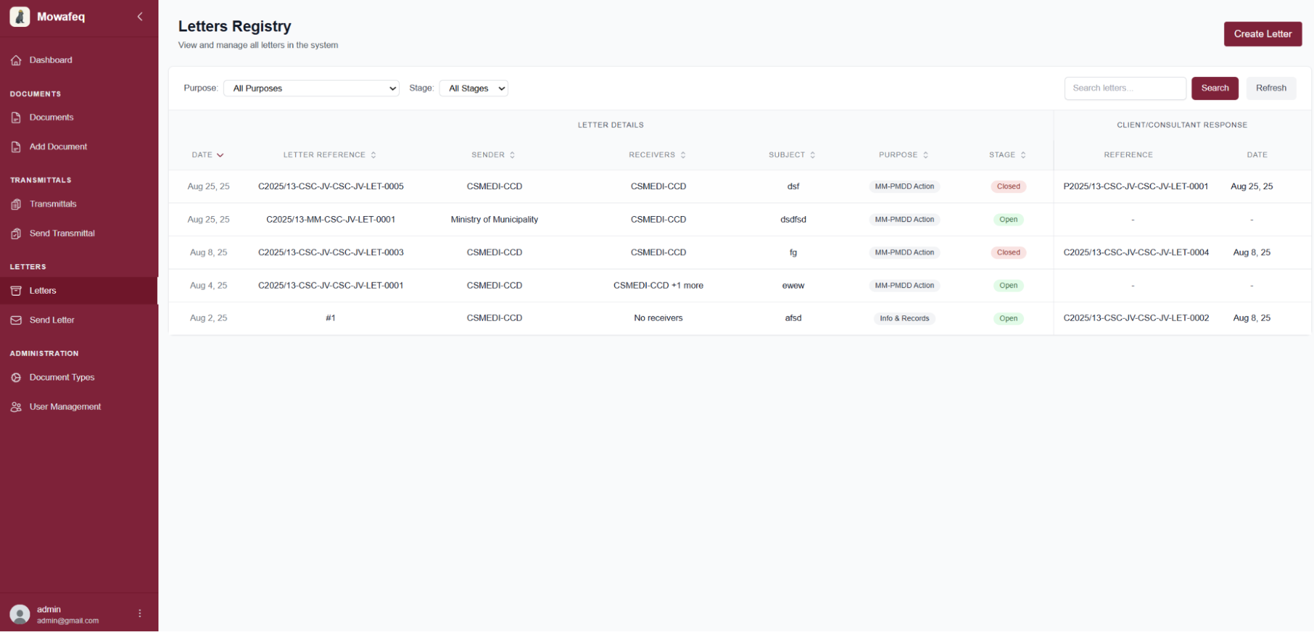Toggle the Date column sort order
The height and width of the screenshot is (632, 1314).
208,154
